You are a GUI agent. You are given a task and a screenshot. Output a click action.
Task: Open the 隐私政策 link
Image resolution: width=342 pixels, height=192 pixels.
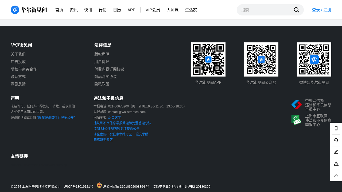(x=102, y=84)
